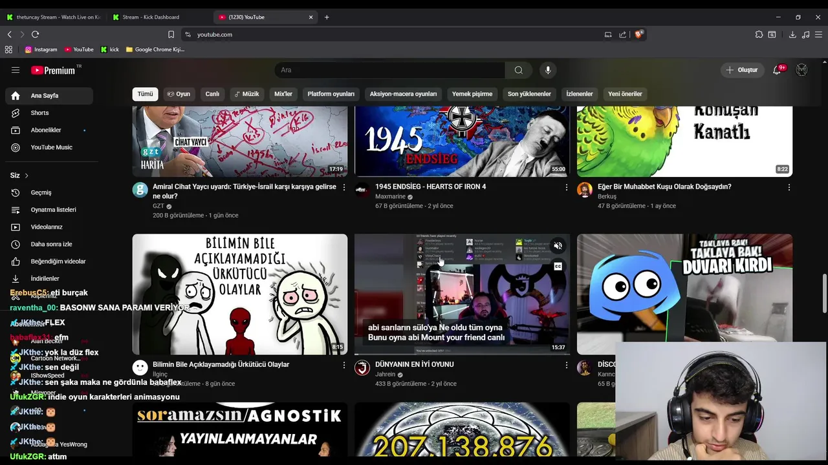This screenshot has height=465, width=828.
Task: Select the Mix'ler filter chip
Action: click(x=283, y=94)
